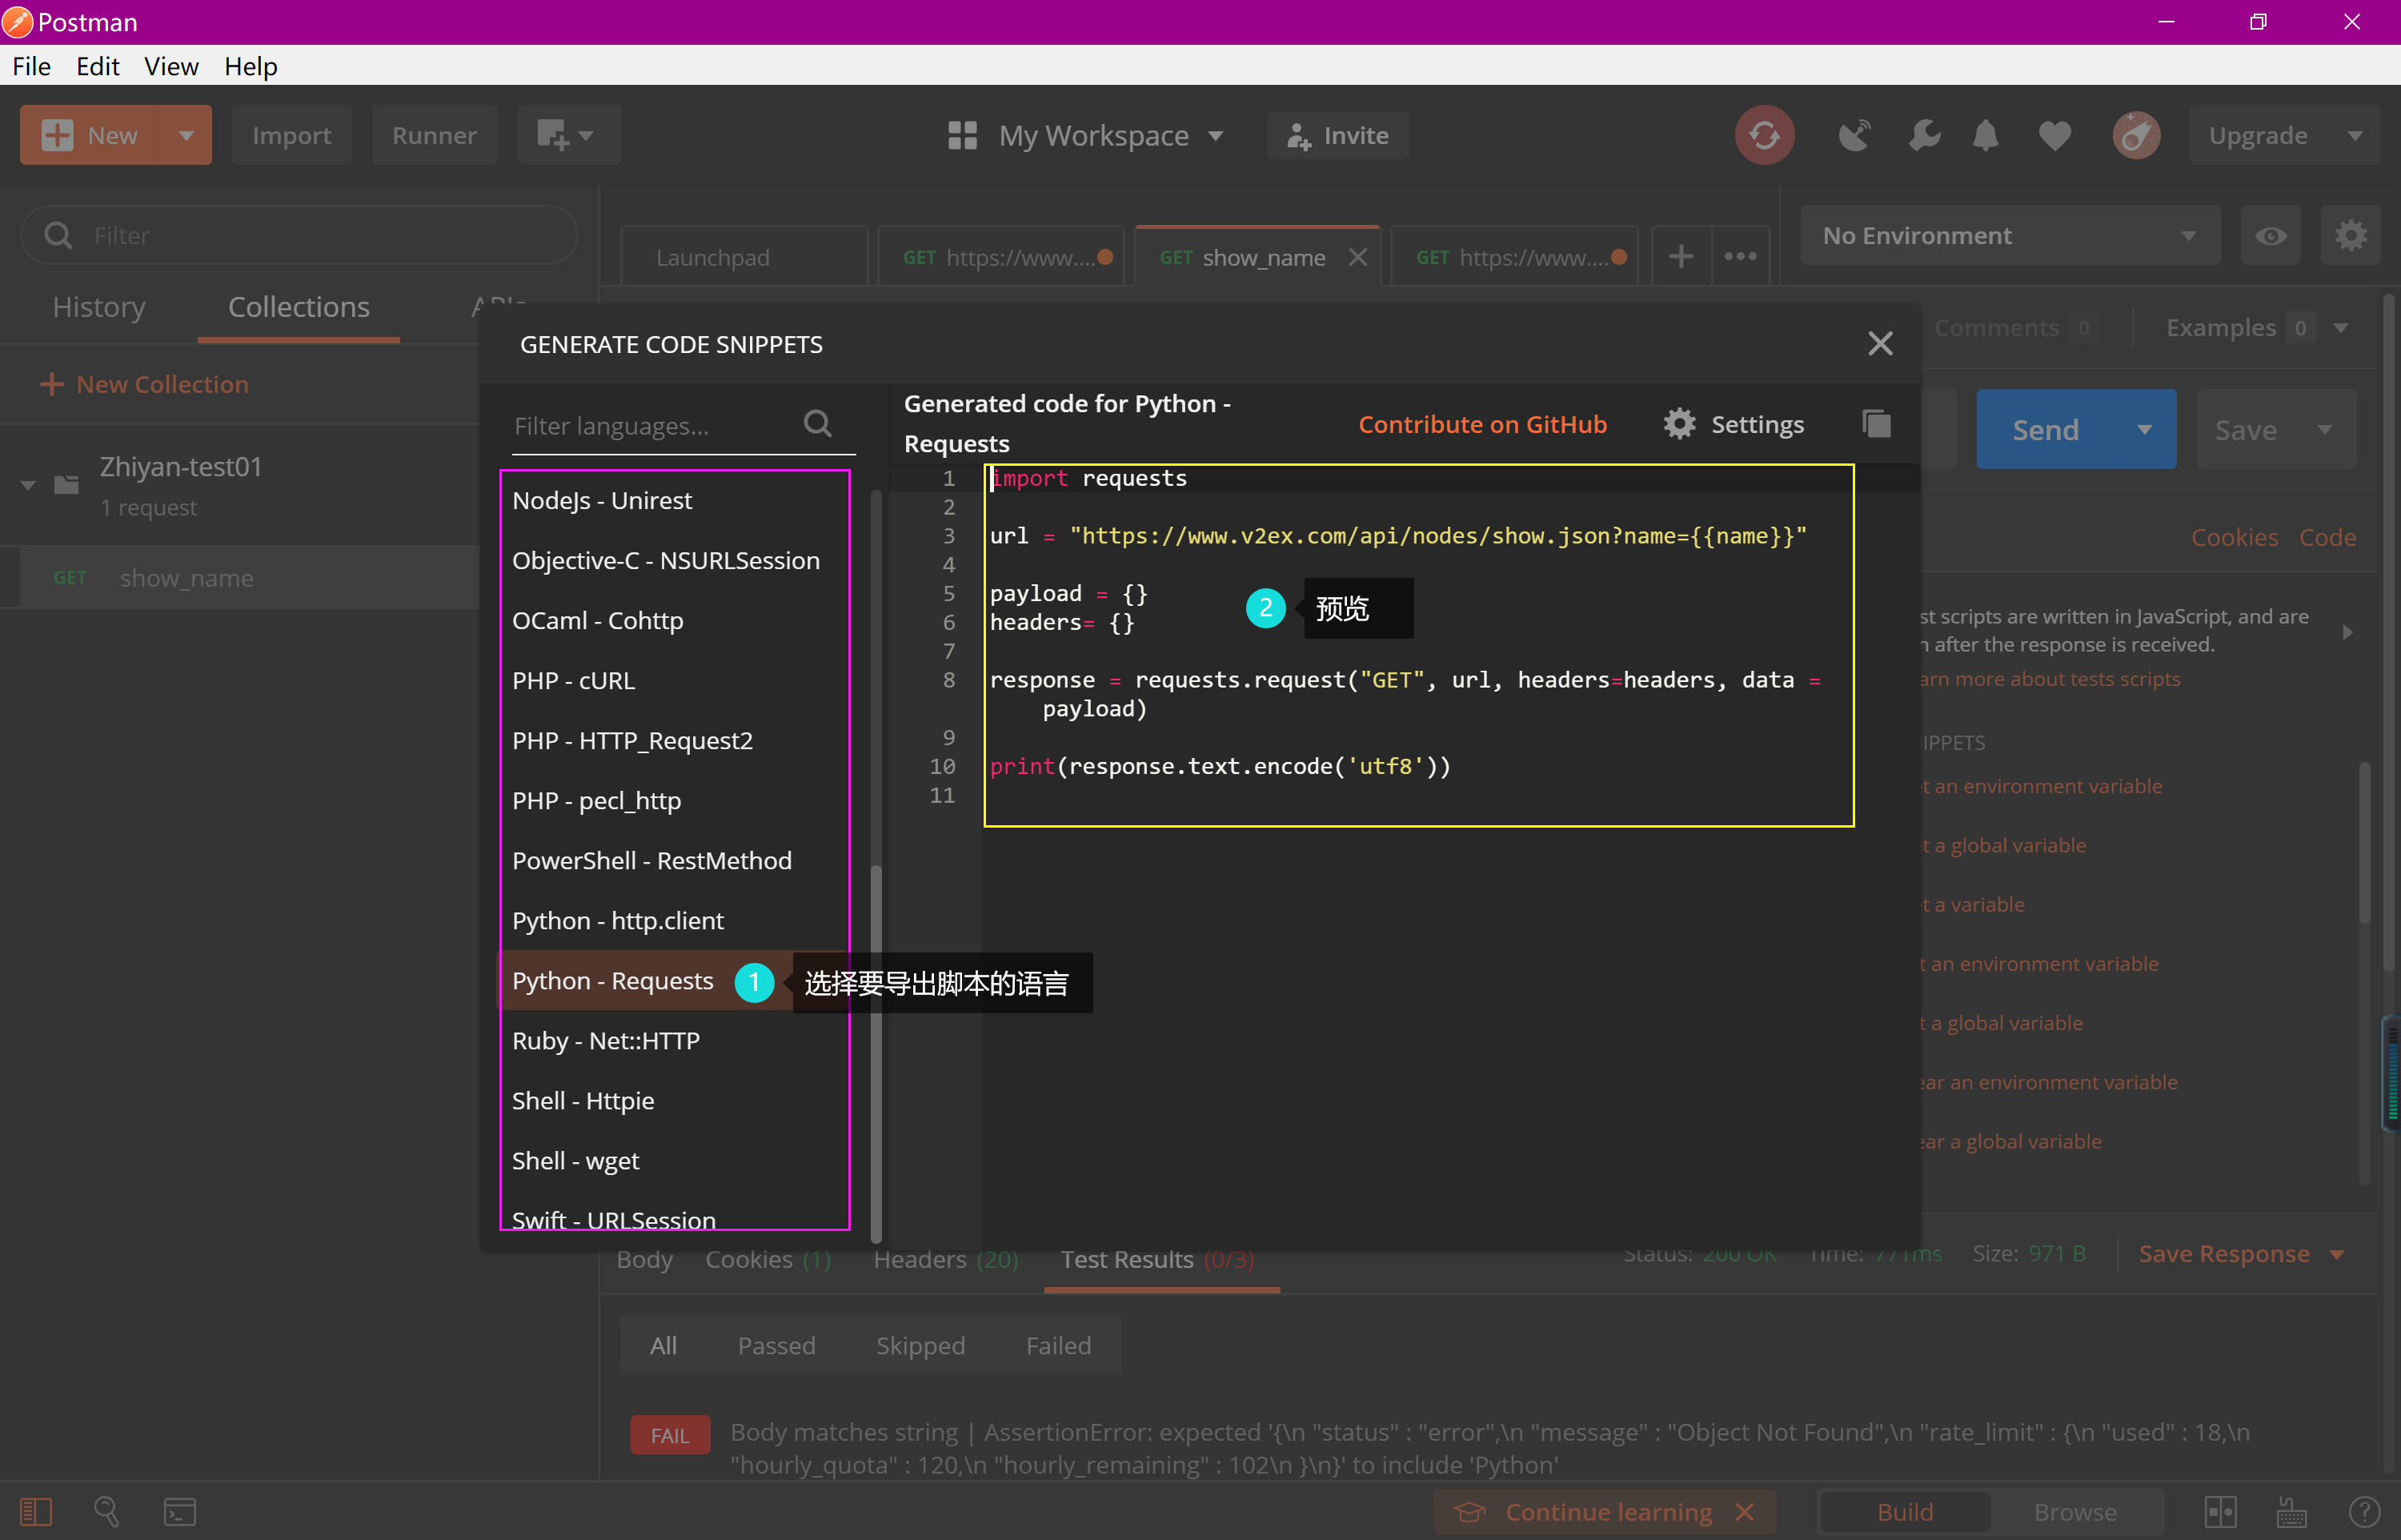2401x1540 pixels.
Task: Click the Send button
Action: pyautogui.click(x=2045, y=430)
